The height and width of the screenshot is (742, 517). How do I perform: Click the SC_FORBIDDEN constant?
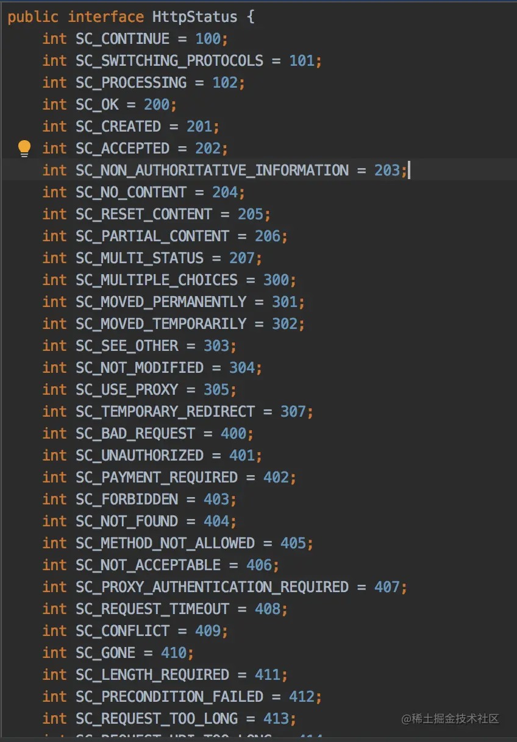(x=127, y=499)
